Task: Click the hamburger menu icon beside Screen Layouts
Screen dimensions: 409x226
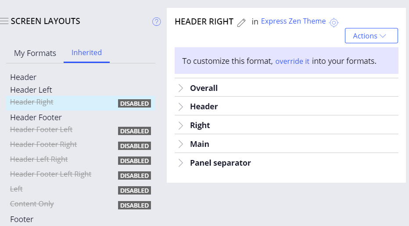Action: click(4, 21)
